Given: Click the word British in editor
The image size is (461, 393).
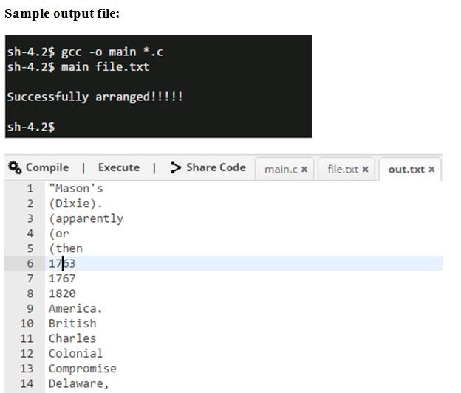Looking at the screenshot, I should point(72,324).
